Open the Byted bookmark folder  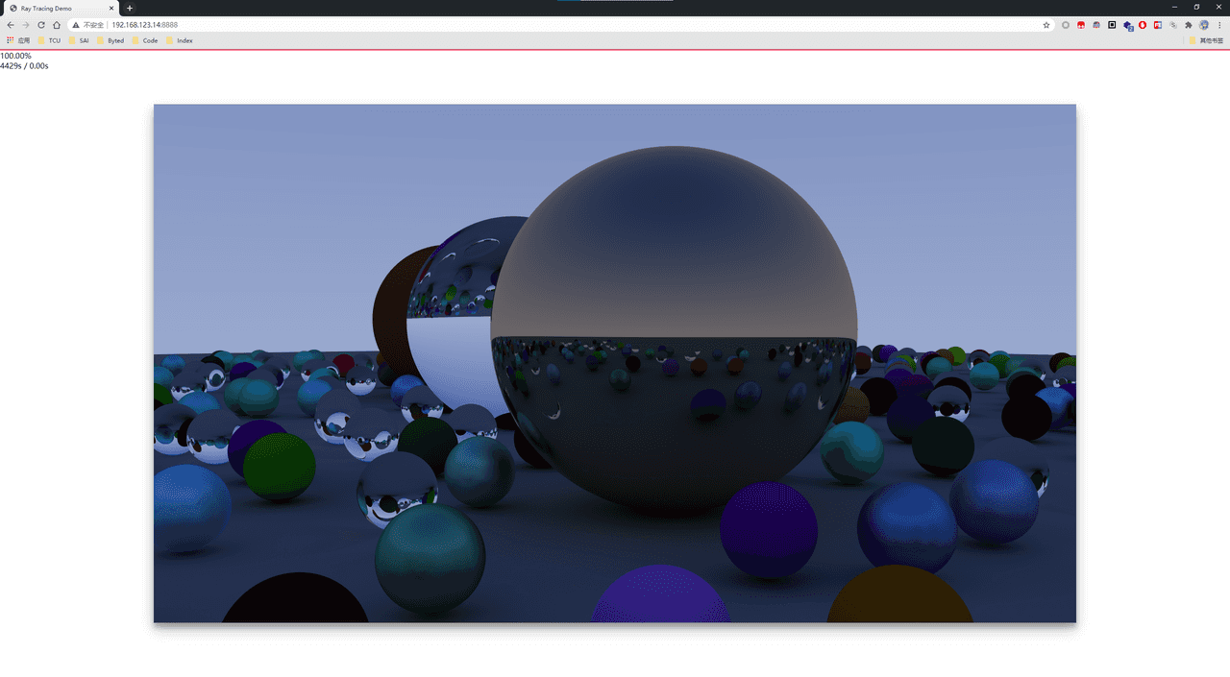click(x=111, y=40)
